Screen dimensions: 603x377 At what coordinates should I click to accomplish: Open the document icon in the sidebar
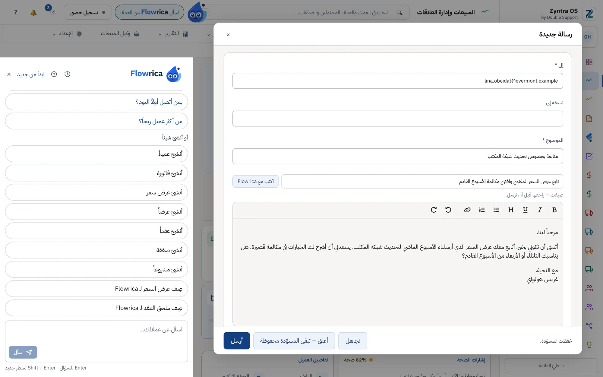589,119
